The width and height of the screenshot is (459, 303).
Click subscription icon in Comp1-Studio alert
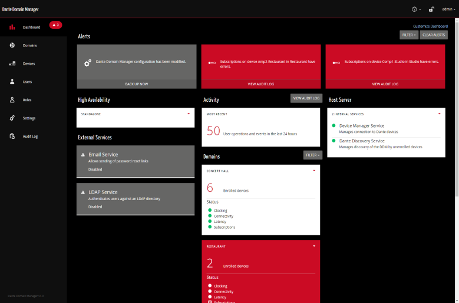[x=336, y=63]
